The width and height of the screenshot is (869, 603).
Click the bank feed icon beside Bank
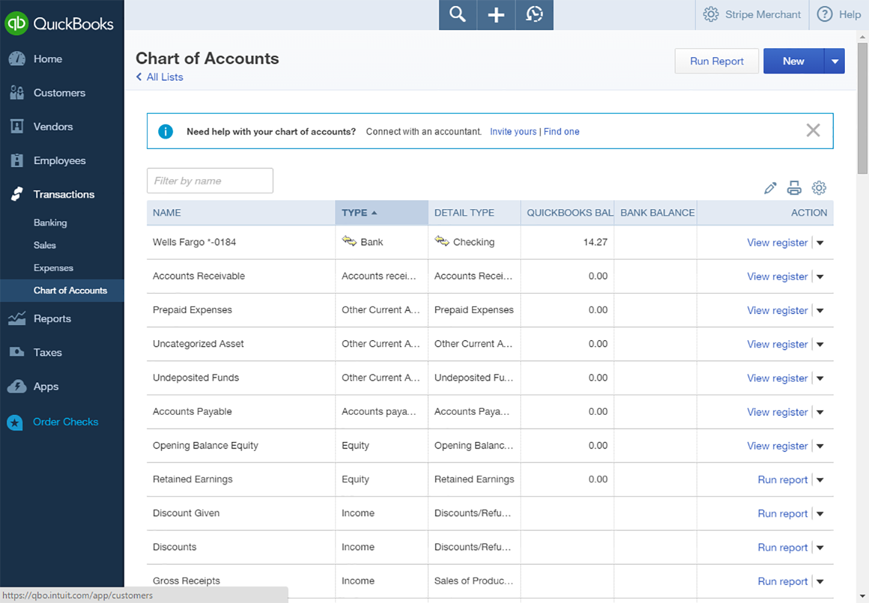(349, 241)
